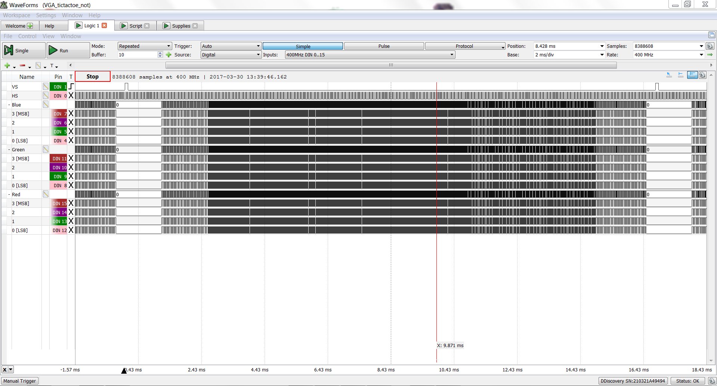
Task: Keep Simple trigger mode active
Action: pos(303,46)
